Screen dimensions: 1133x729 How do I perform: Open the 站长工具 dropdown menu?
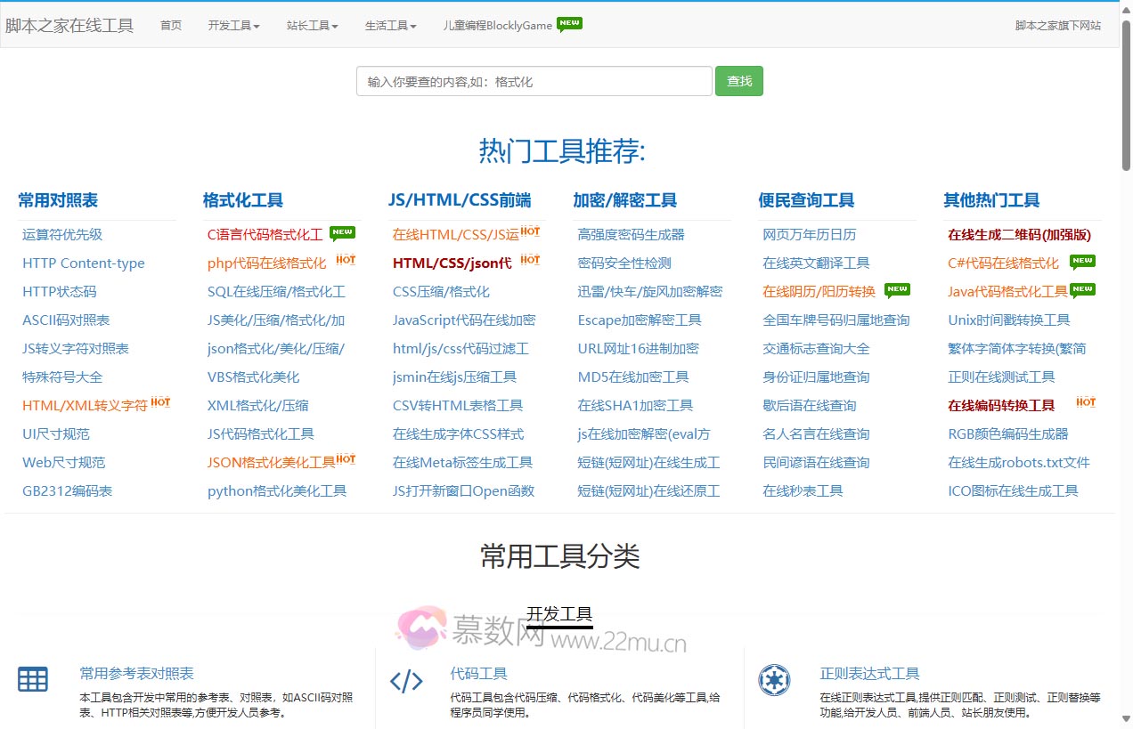pyautogui.click(x=311, y=25)
